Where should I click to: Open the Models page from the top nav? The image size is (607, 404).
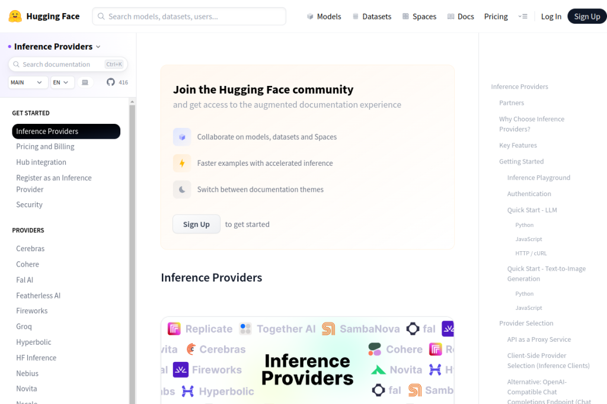(324, 16)
